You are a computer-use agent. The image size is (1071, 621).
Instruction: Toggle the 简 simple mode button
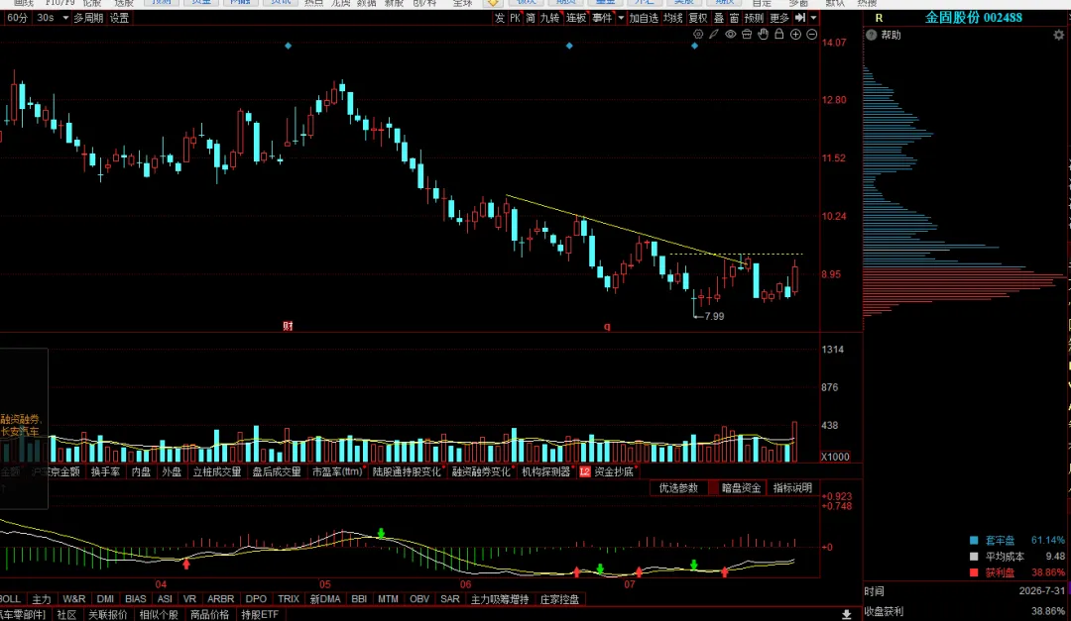pos(531,18)
